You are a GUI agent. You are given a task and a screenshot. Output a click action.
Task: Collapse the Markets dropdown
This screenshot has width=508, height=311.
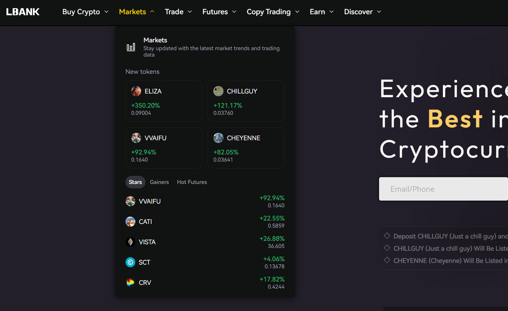137,12
